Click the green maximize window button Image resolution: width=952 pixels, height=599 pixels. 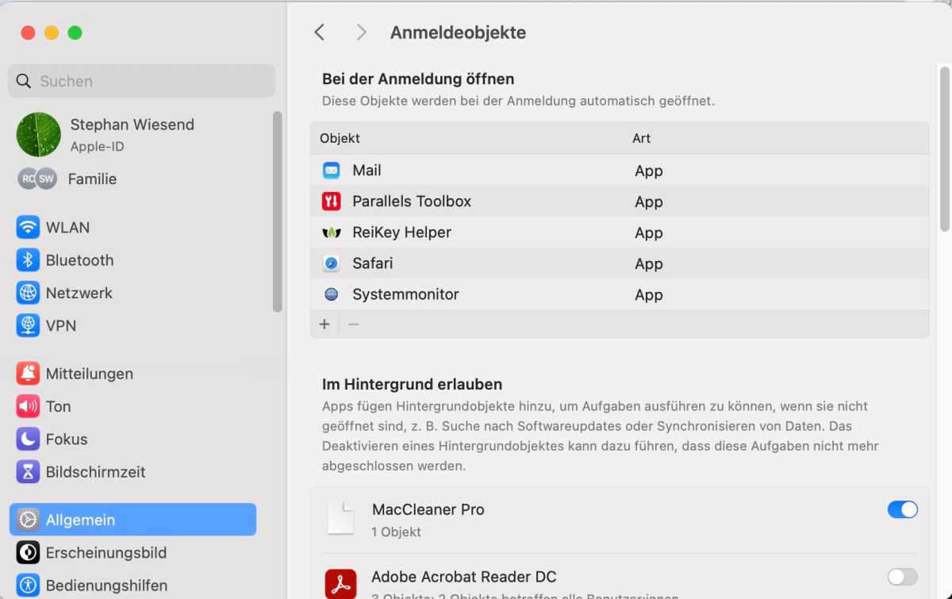(x=75, y=33)
